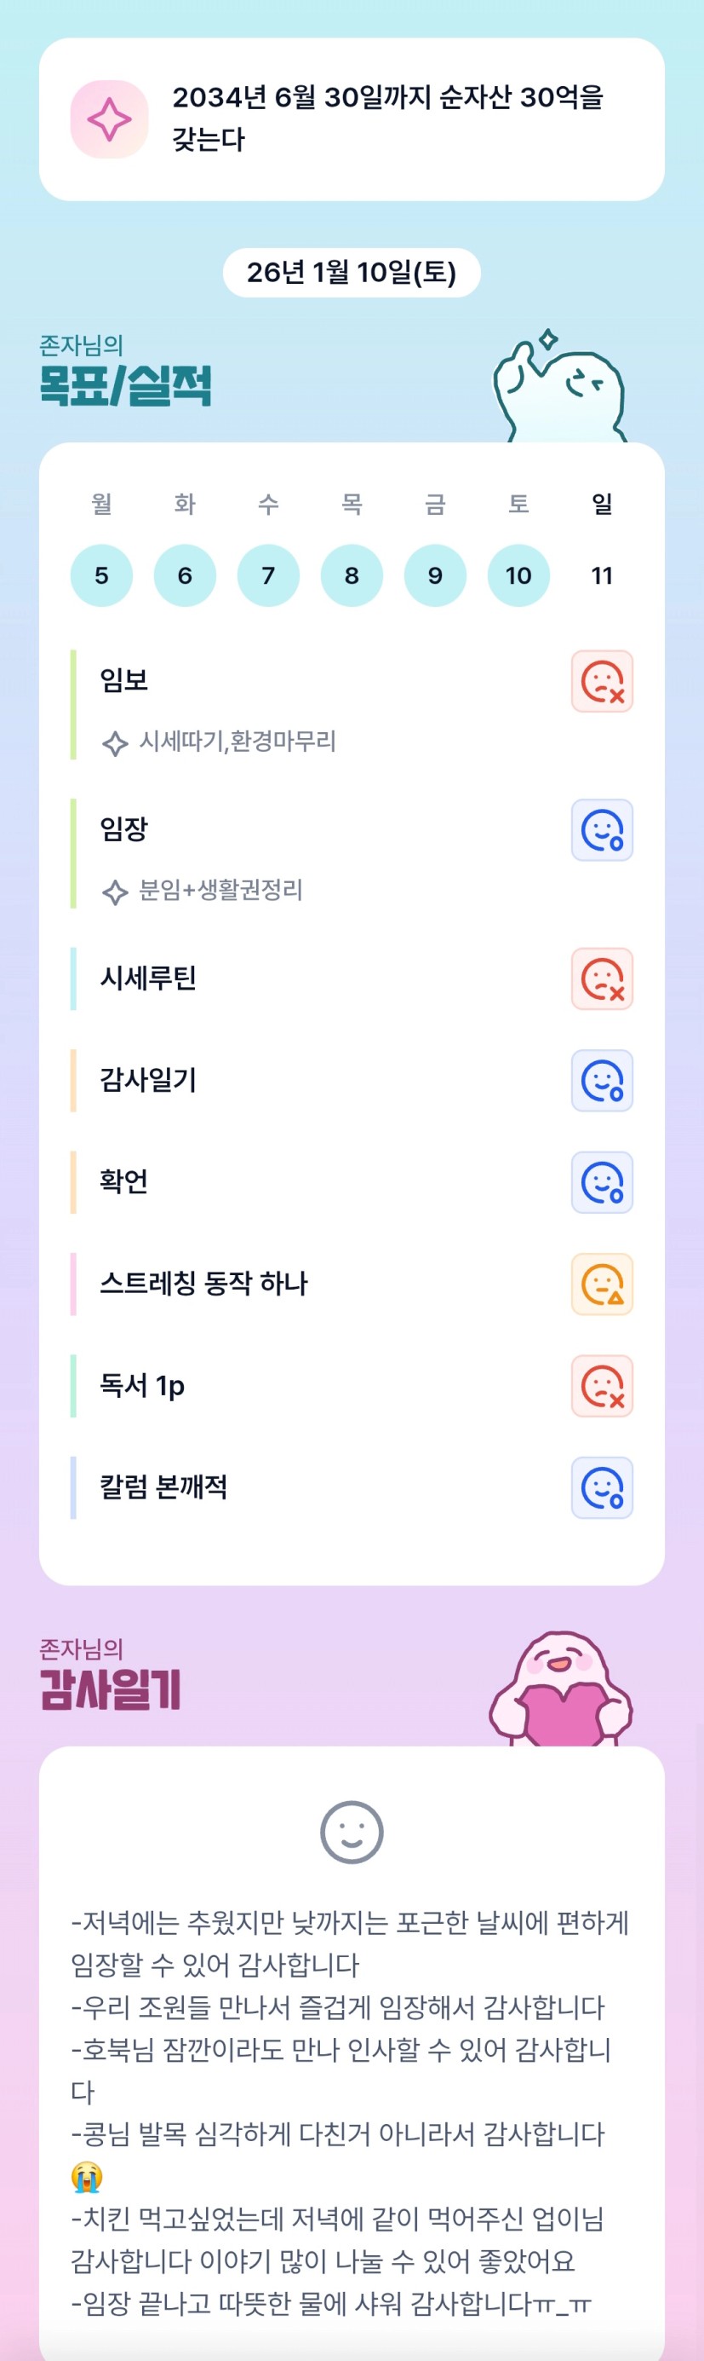Select Monday the 5th in week row
This screenshot has height=2361, width=704.
[x=101, y=574]
